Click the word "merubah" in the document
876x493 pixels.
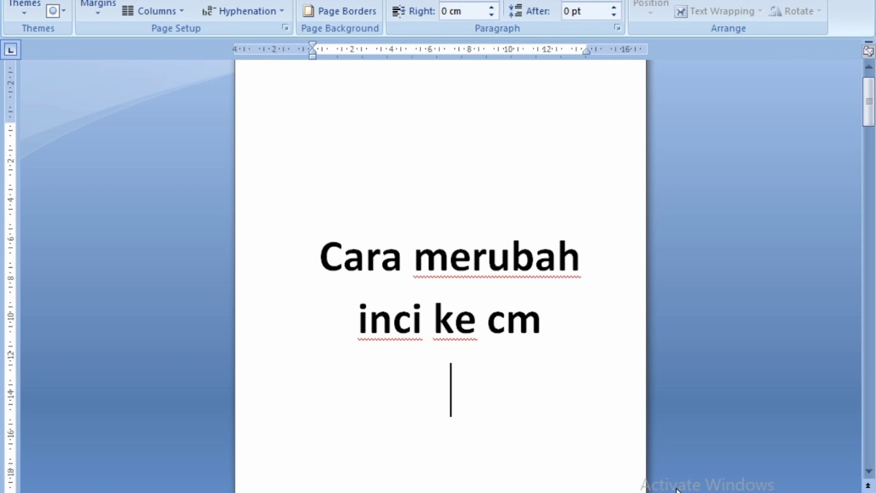click(497, 257)
